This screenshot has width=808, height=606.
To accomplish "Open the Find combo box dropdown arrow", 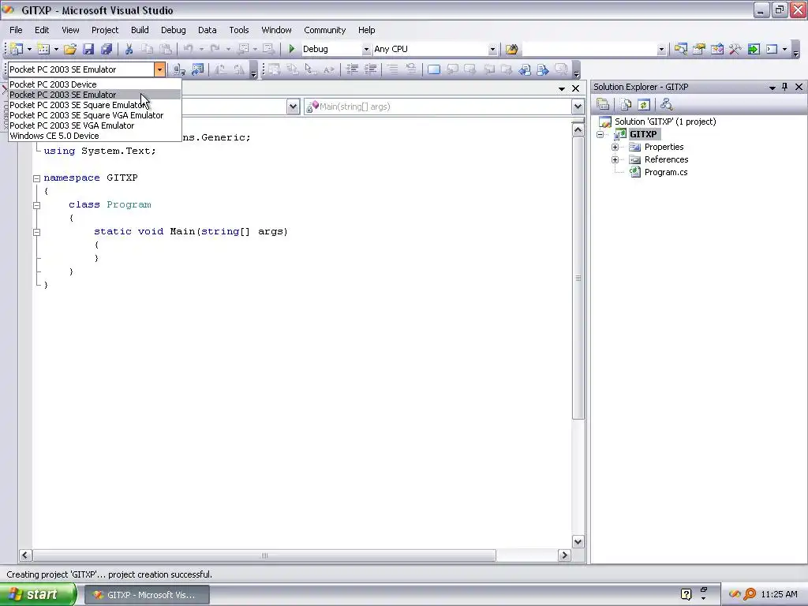I will [x=661, y=50].
